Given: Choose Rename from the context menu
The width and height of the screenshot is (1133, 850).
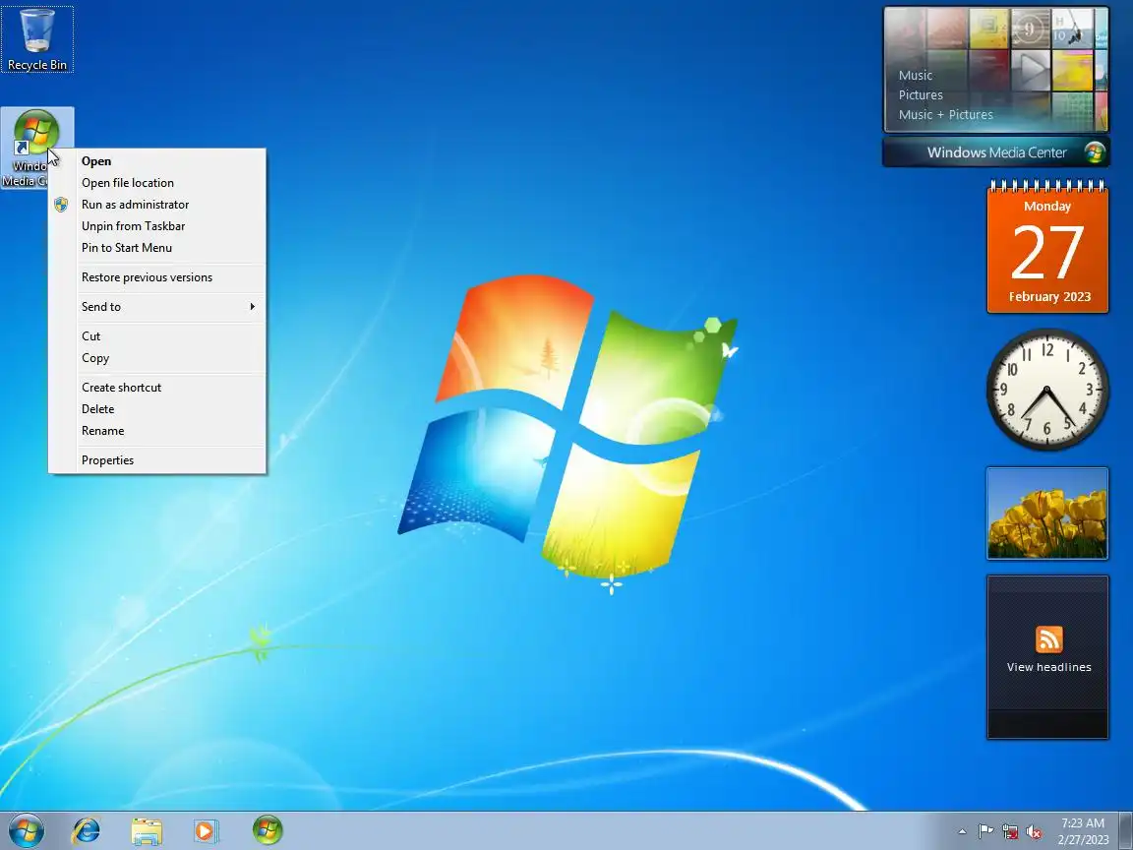Looking at the screenshot, I should coord(157,431).
